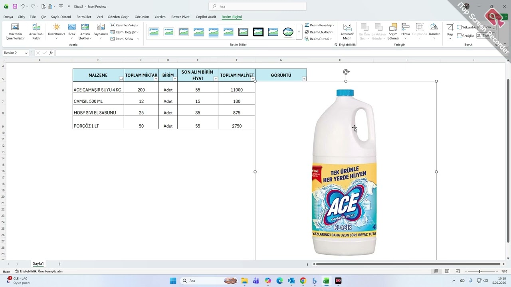Viewport: 511px width, 287px height.
Task: Click in the Ara search box at top
Action: pyautogui.click(x=257, y=6)
